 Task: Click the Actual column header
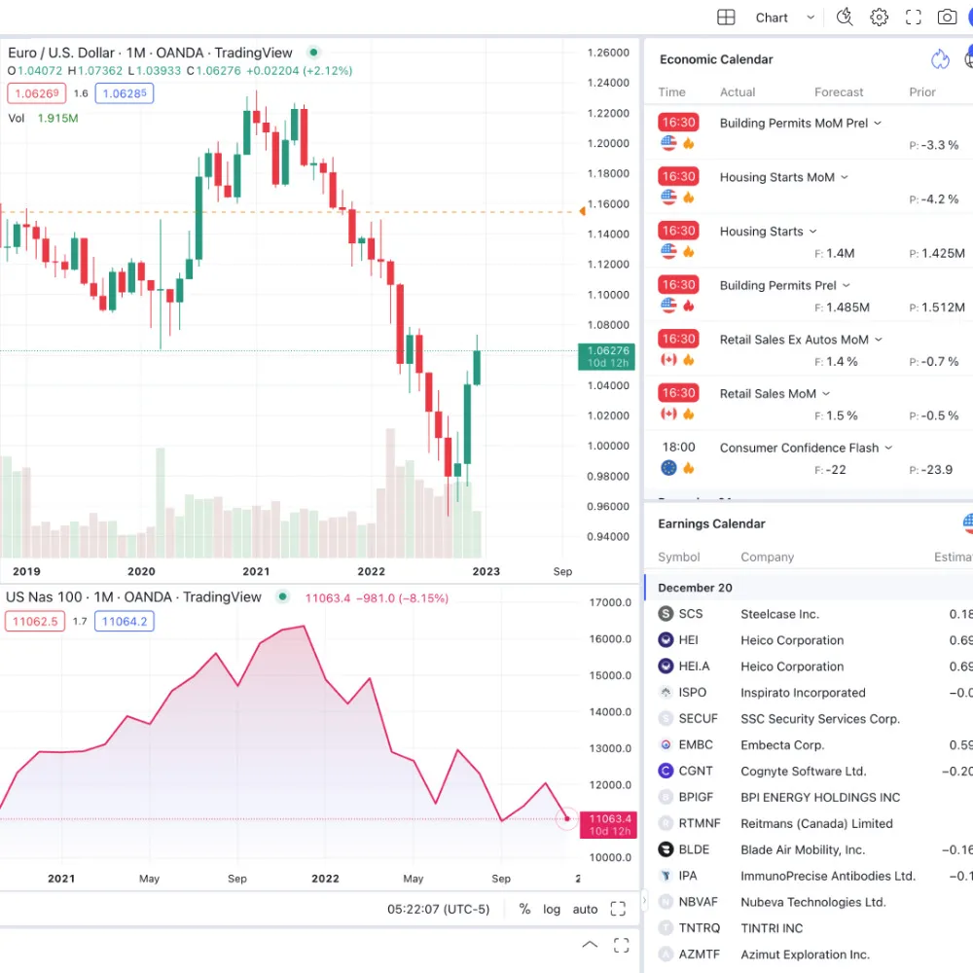pyautogui.click(x=738, y=91)
